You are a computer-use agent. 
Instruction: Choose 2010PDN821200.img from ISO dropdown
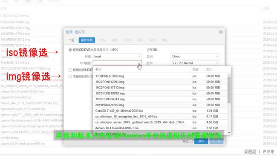click(160, 105)
